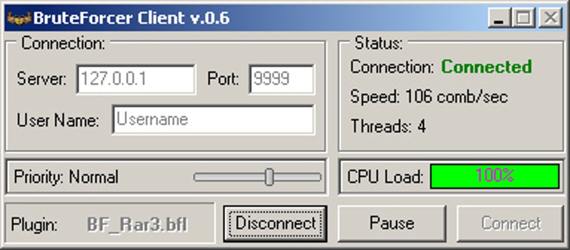
Task: Click the BruteForcer app icon in title bar
Action: tap(19, 18)
